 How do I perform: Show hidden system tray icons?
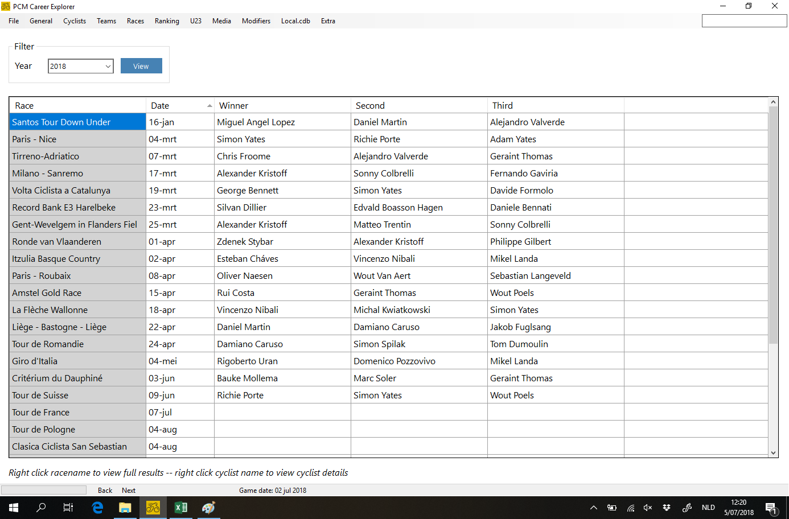pos(594,508)
